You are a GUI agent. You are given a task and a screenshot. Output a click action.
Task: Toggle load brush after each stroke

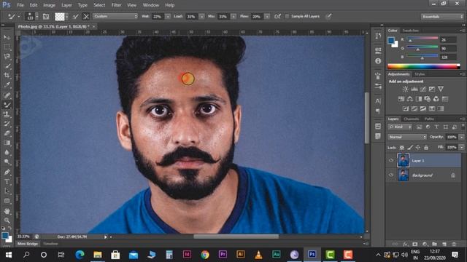76,16
